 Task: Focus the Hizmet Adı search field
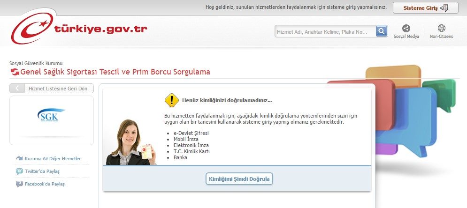tap(325, 31)
